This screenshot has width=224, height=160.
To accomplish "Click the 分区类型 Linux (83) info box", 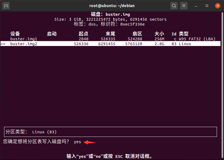I will tap(111, 132).
